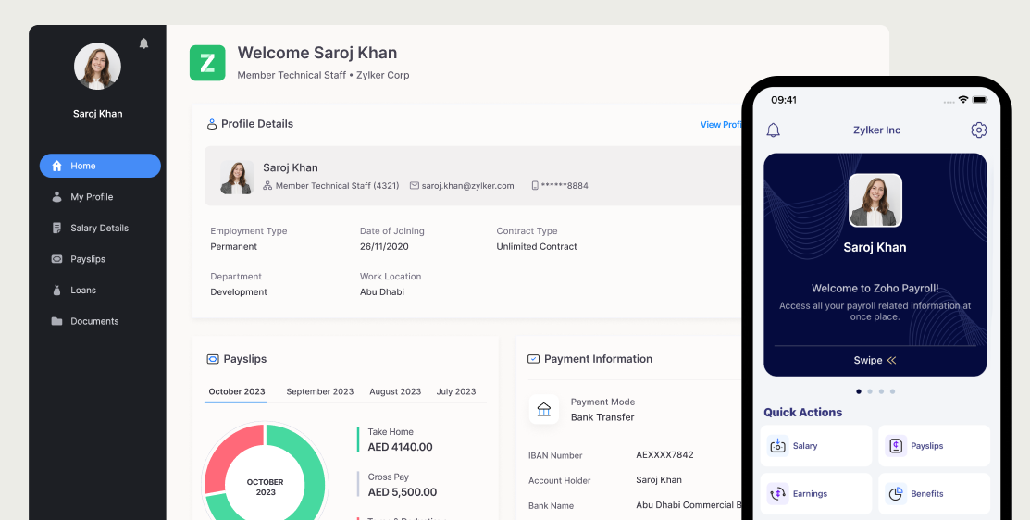The height and width of the screenshot is (520, 1030).
Task: Click the Documents folder icon
Action: pyautogui.click(x=56, y=321)
